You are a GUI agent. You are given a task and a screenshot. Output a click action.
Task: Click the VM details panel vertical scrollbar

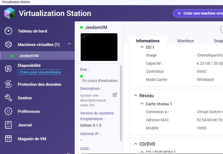click(x=121, y=103)
